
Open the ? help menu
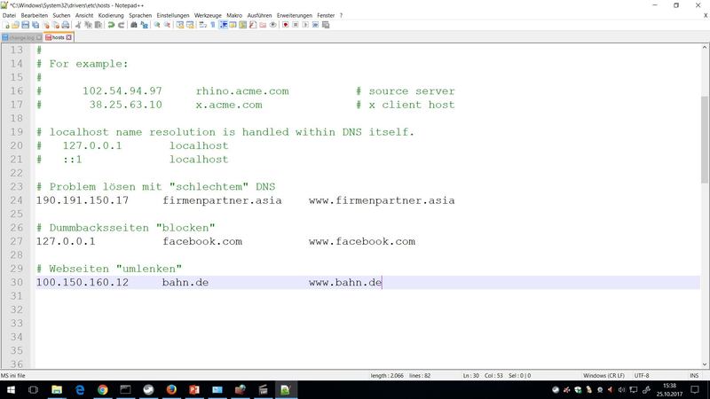(341, 15)
